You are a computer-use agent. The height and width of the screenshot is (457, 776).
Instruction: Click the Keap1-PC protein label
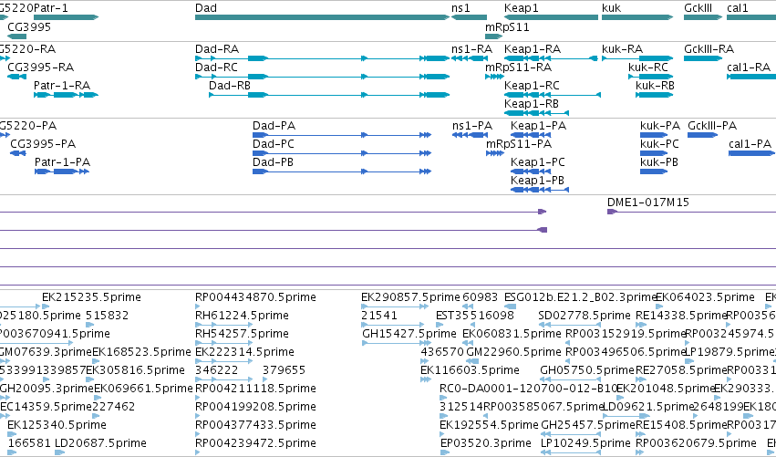[538, 162]
